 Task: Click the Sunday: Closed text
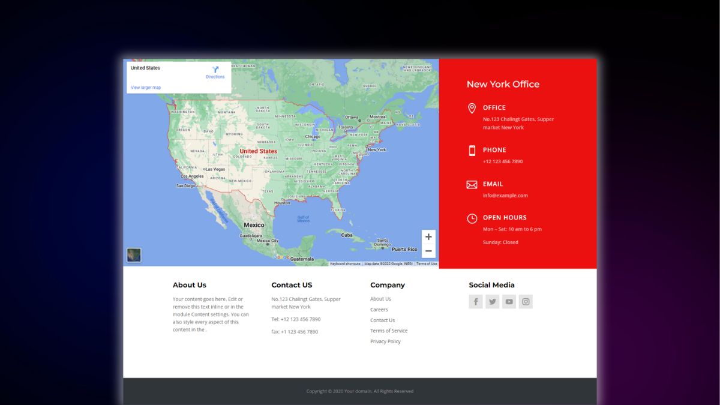click(500, 242)
